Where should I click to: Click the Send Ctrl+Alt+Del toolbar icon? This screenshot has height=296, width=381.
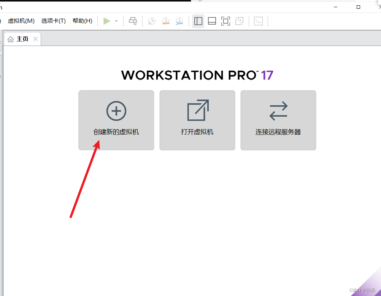(133, 21)
